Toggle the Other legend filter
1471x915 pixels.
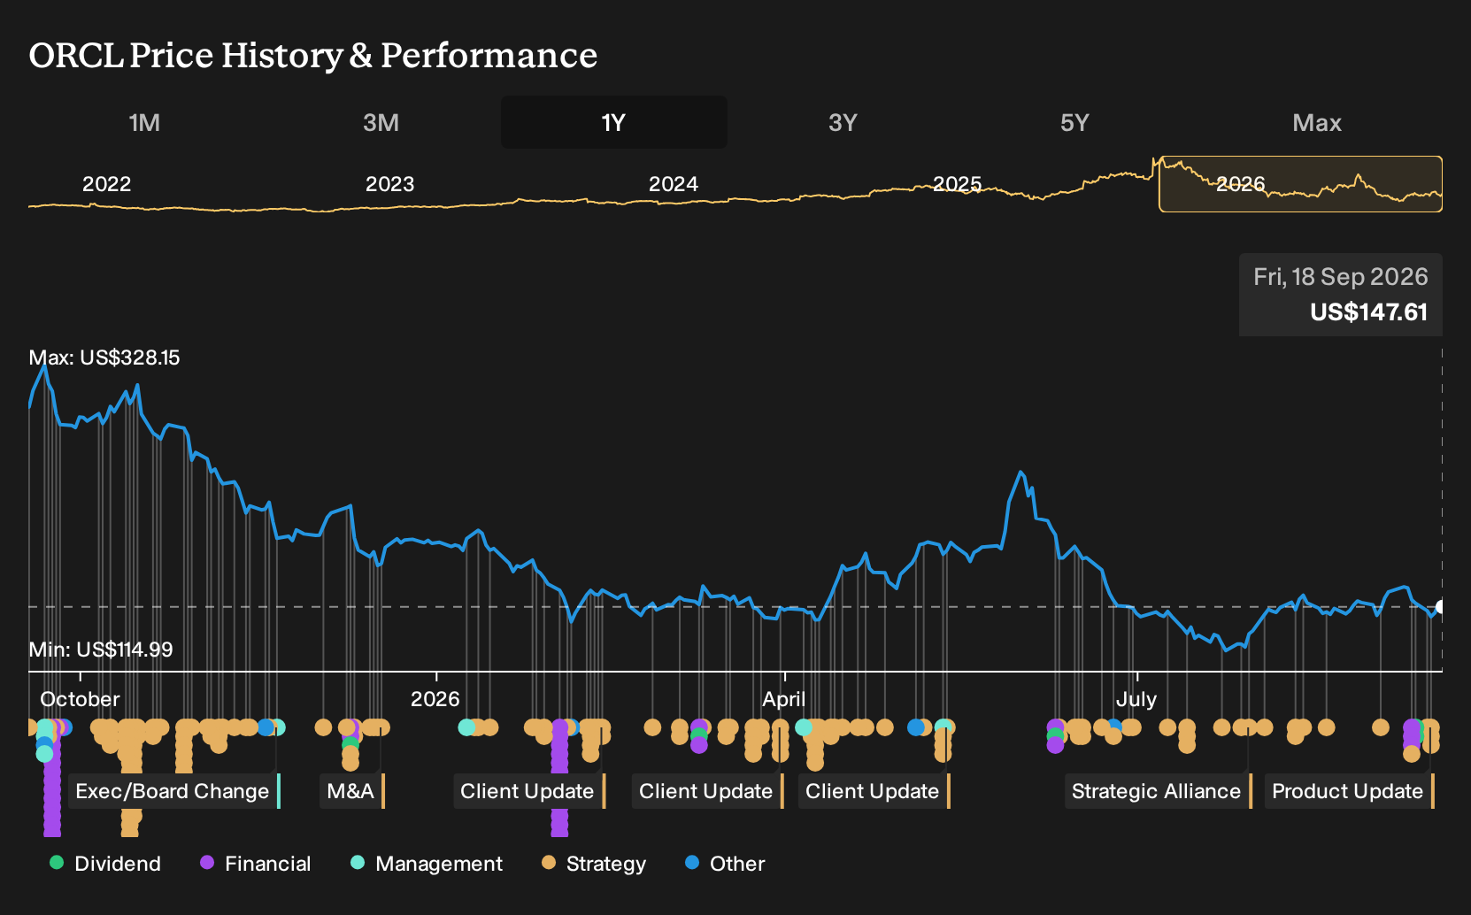click(725, 864)
